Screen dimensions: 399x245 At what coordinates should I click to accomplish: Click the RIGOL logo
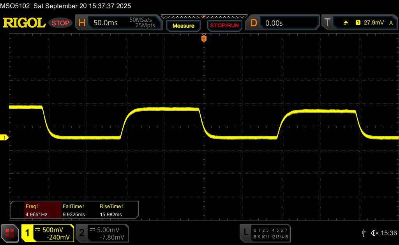click(x=24, y=23)
